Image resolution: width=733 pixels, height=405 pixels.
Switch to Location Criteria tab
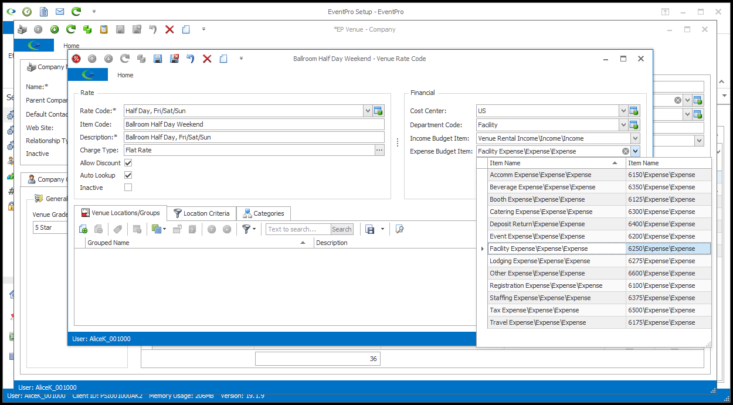202,213
